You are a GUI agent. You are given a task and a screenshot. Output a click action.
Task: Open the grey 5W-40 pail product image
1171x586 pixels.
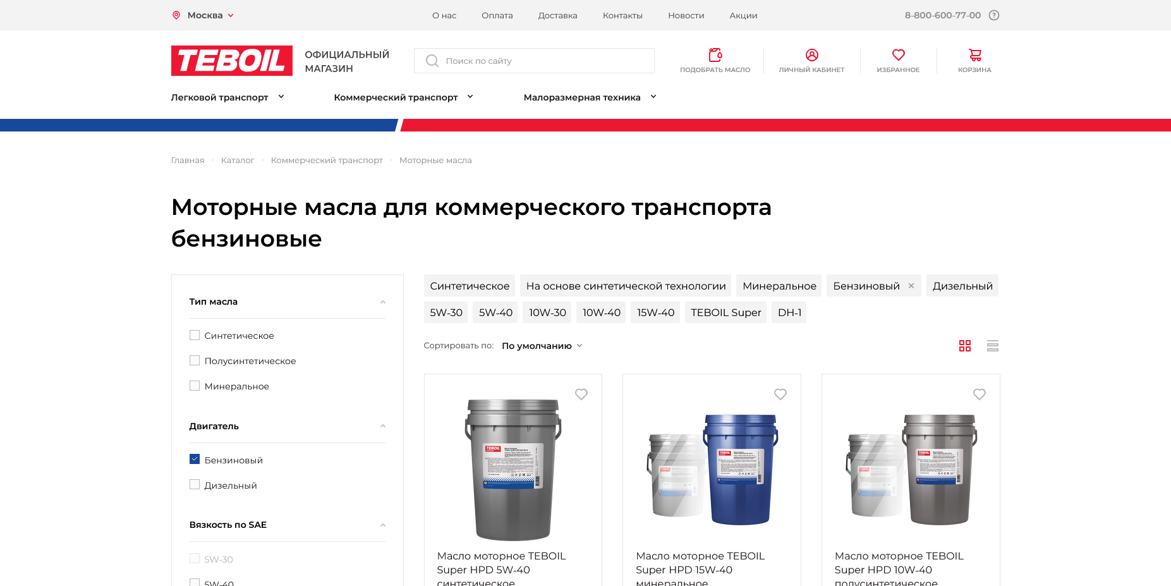click(x=513, y=470)
